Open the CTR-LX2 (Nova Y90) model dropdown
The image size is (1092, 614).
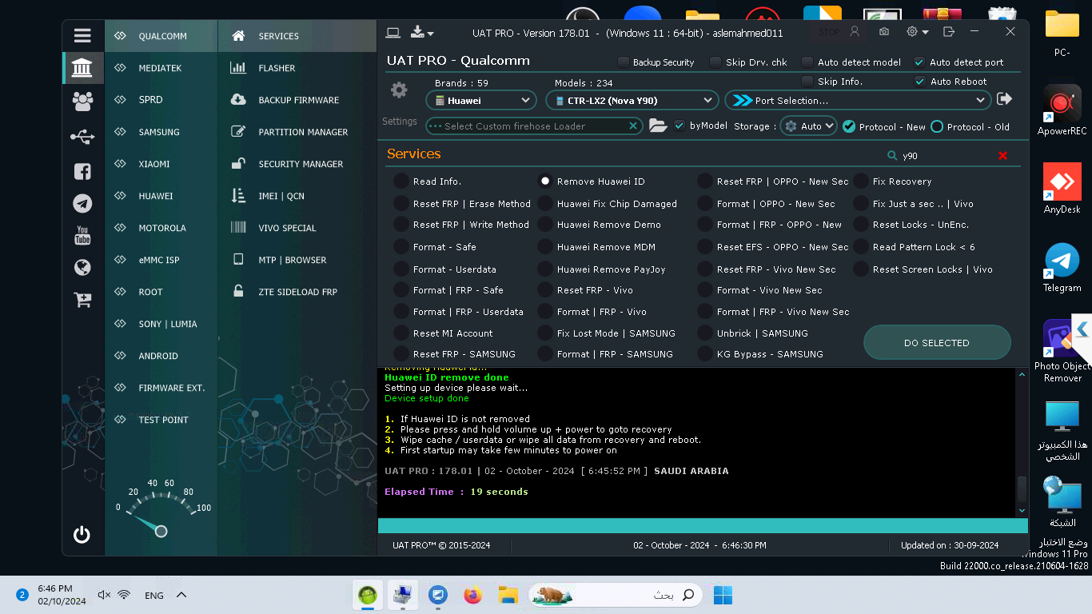pos(632,100)
